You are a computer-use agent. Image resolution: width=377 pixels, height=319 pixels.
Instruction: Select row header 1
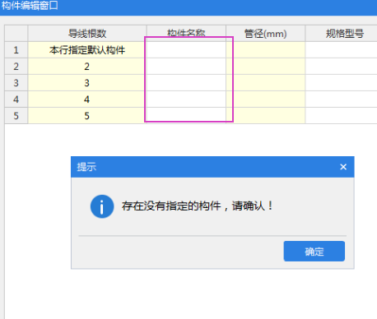[16, 50]
